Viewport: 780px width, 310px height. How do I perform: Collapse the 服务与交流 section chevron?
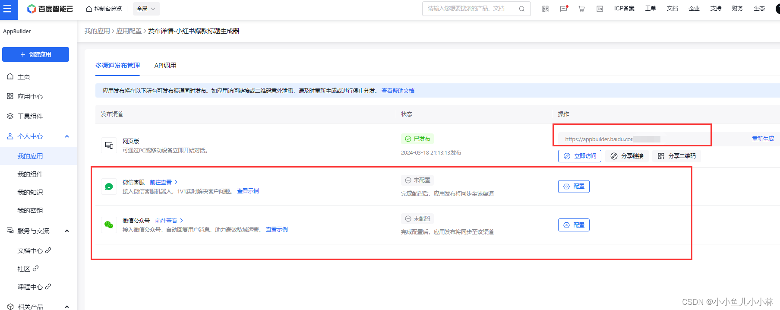(x=67, y=231)
